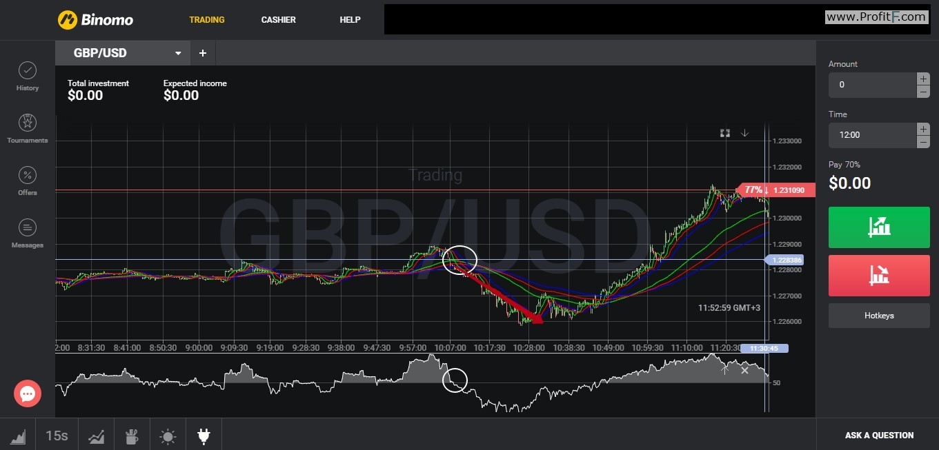Image resolution: width=939 pixels, height=450 pixels.
Task: Toggle the light theme sun icon
Action: [168, 436]
